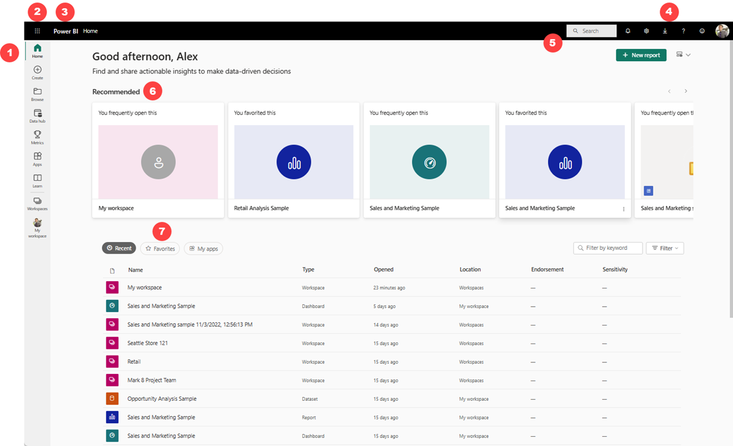This screenshot has width=733, height=446.
Task: Click the Sensitivity column header
Action: pyautogui.click(x=615, y=269)
